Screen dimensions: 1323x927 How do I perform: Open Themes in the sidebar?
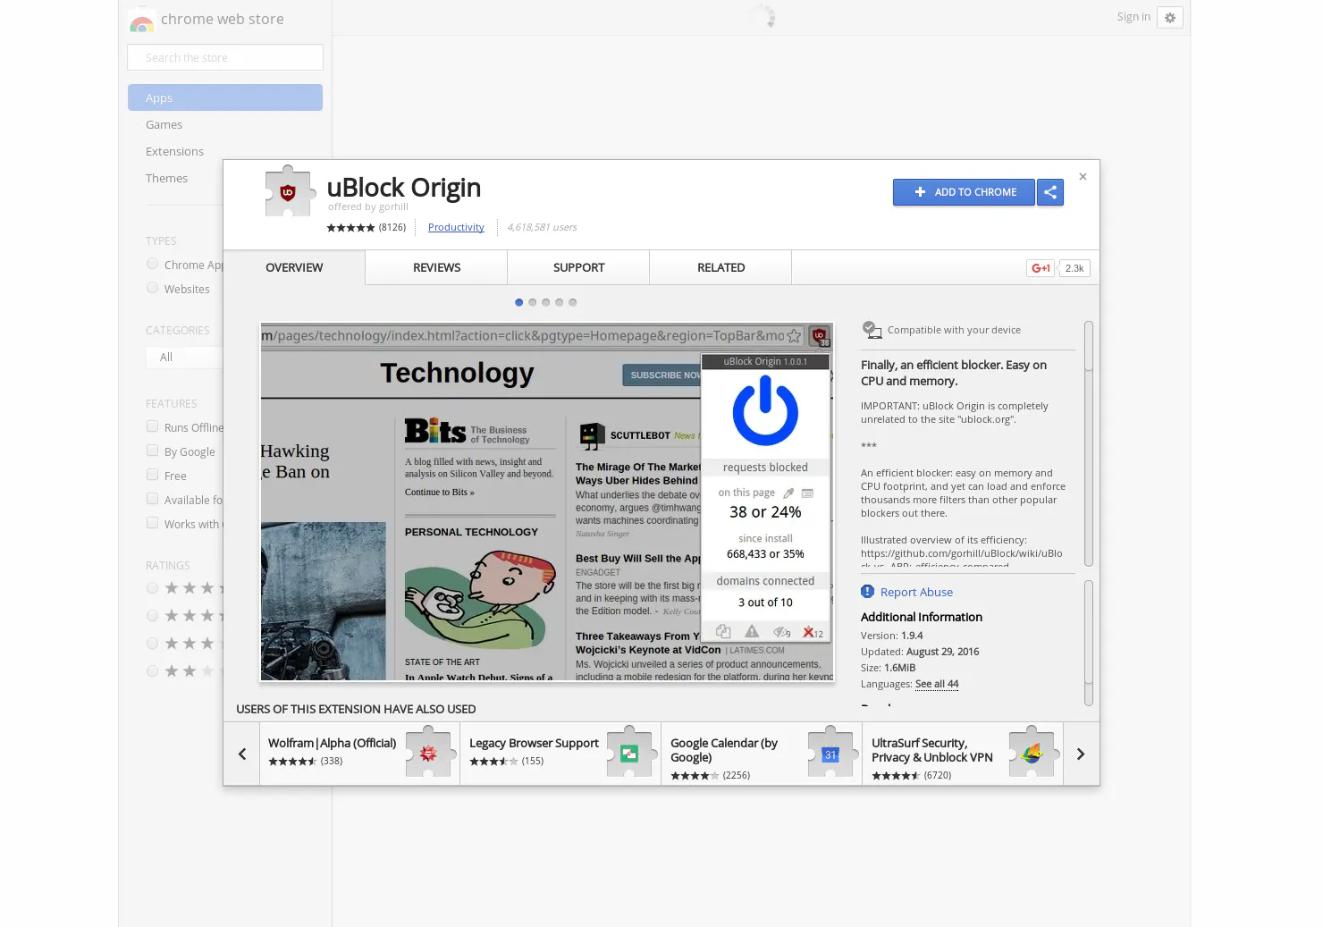point(166,179)
